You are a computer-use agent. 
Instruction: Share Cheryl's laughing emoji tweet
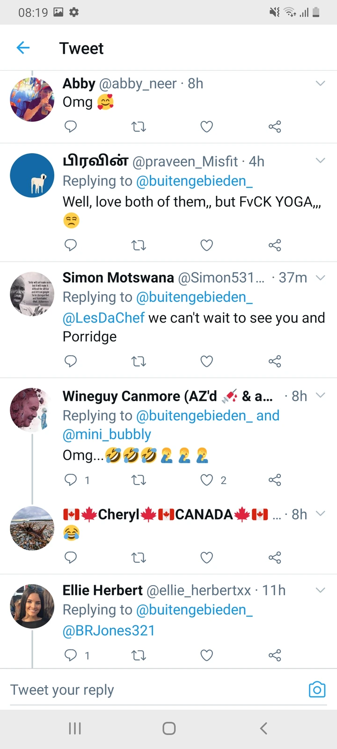275,558
